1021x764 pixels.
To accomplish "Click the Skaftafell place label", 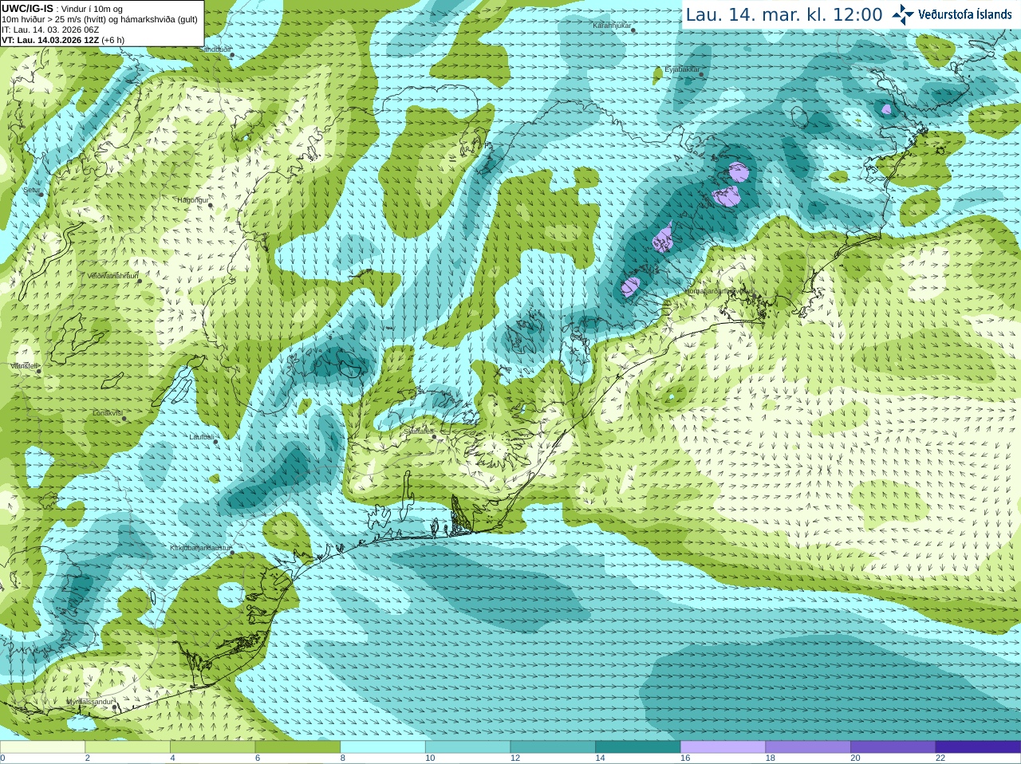I will coord(417,431).
